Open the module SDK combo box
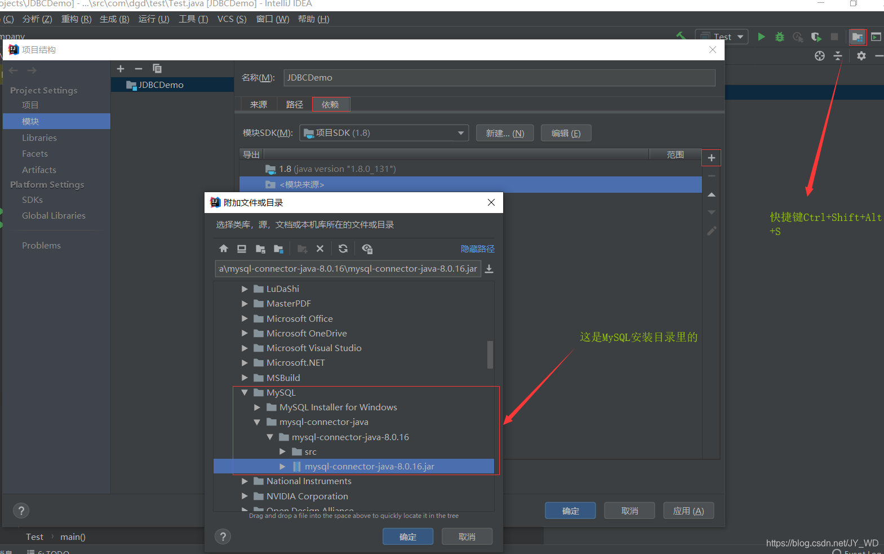884x554 pixels. 384,133
